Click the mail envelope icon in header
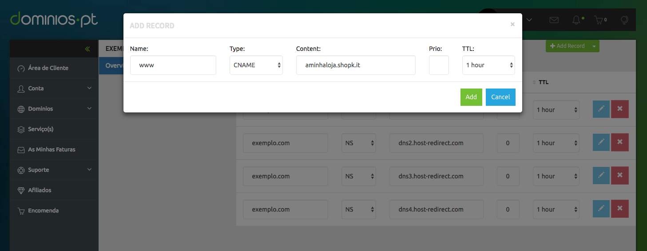Screen dimensions: 647x251 click(x=554, y=20)
